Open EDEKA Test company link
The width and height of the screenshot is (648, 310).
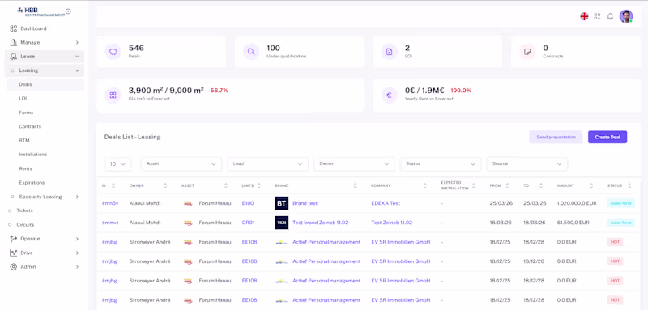pyautogui.click(x=386, y=203)
